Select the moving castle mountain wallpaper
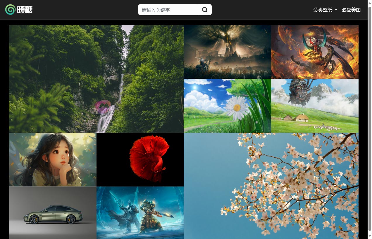The width and height of the screenshot is (372, 239). 315,106
